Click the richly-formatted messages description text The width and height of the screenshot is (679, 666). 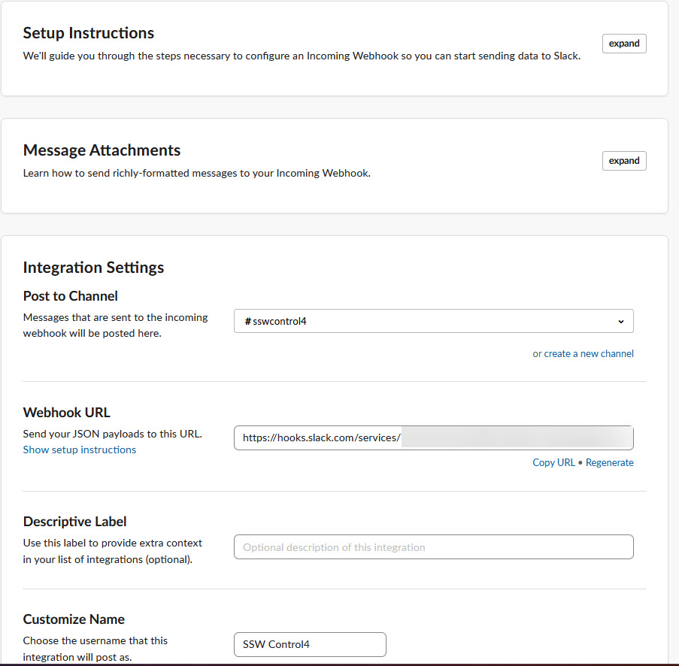tap(197, 173)
